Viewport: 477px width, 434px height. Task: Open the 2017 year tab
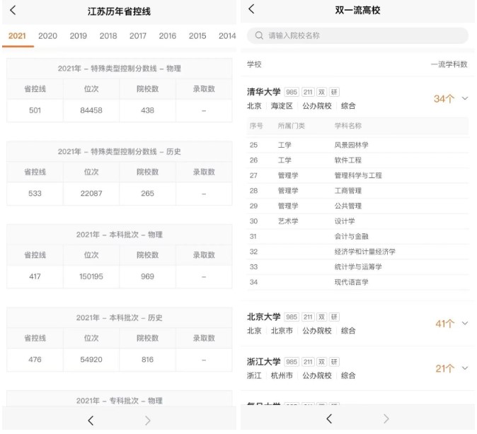pos(138,36)
